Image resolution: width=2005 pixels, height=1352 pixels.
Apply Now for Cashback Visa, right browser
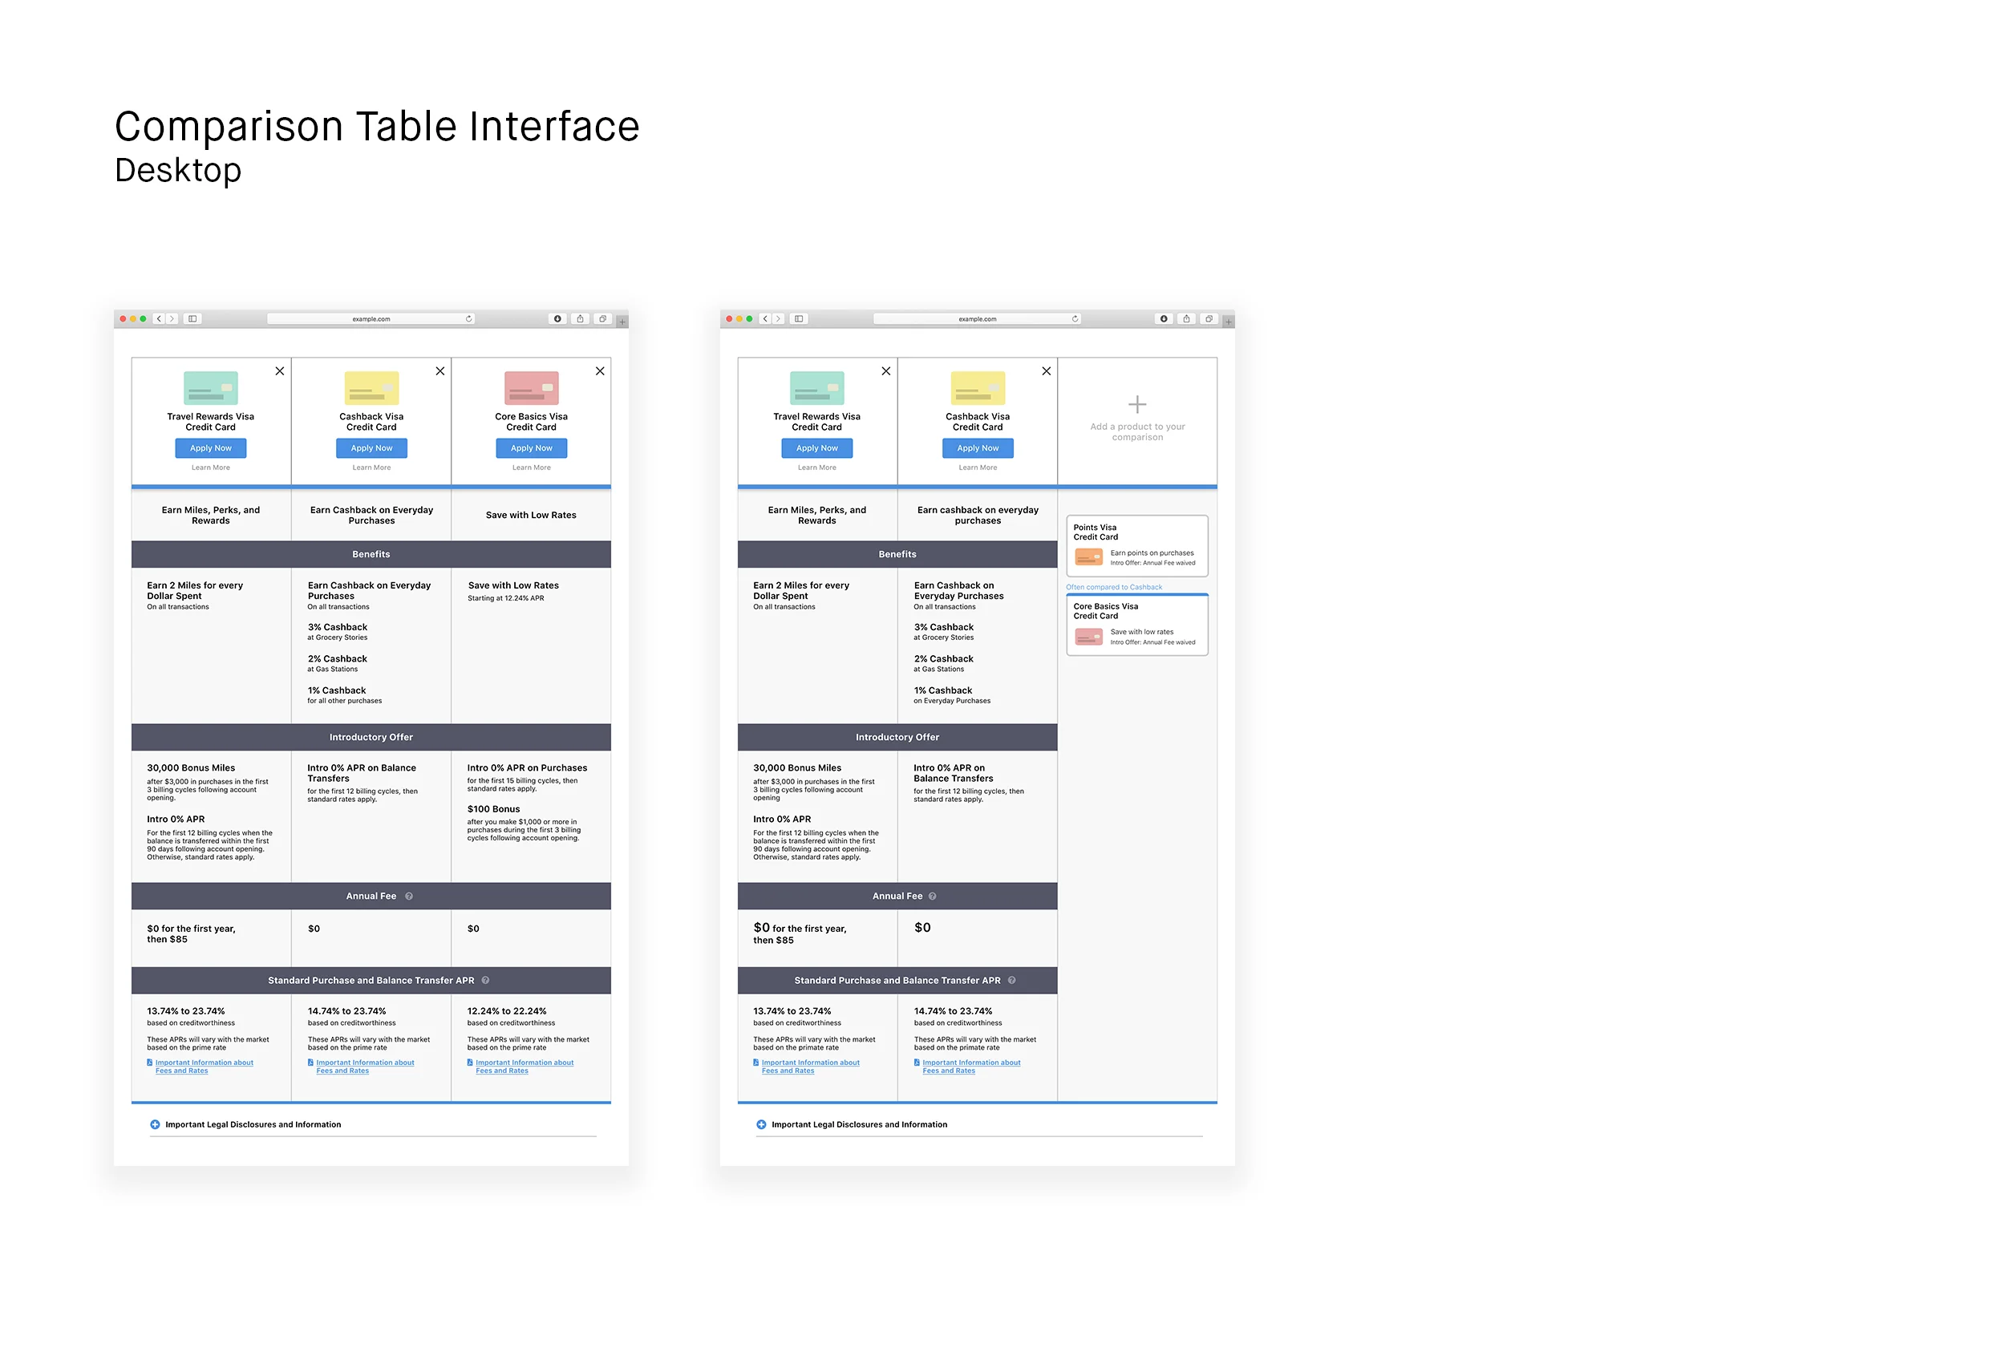coord(978,448)
